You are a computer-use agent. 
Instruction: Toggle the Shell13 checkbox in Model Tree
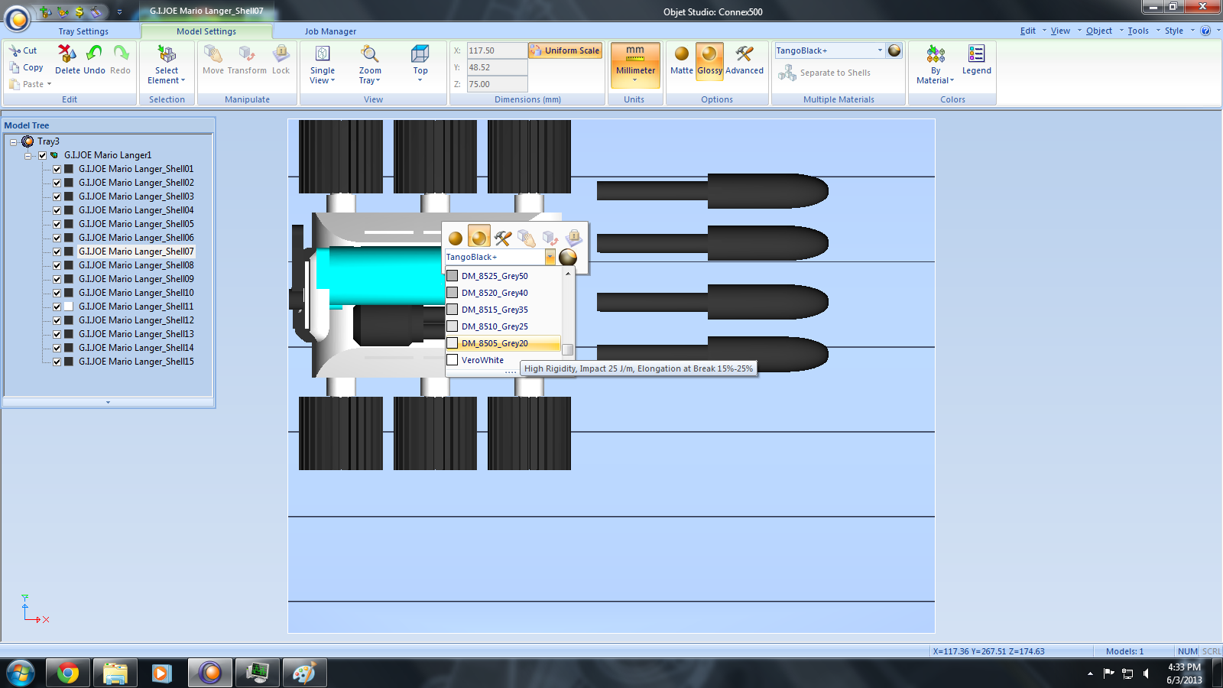coord(57,334)
